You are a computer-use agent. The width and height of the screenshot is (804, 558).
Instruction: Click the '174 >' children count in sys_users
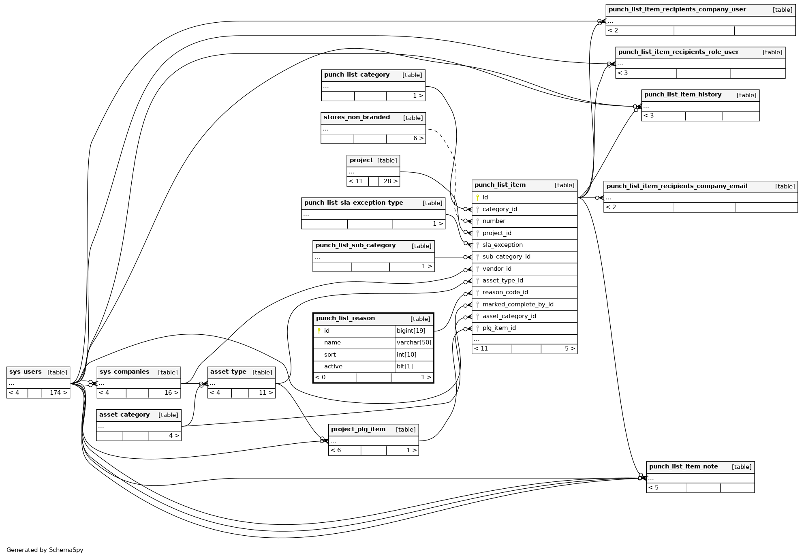click(58, 393)
